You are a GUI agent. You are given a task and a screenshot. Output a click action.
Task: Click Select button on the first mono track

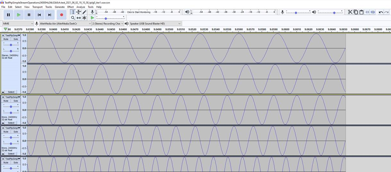(x=11, y=123)
